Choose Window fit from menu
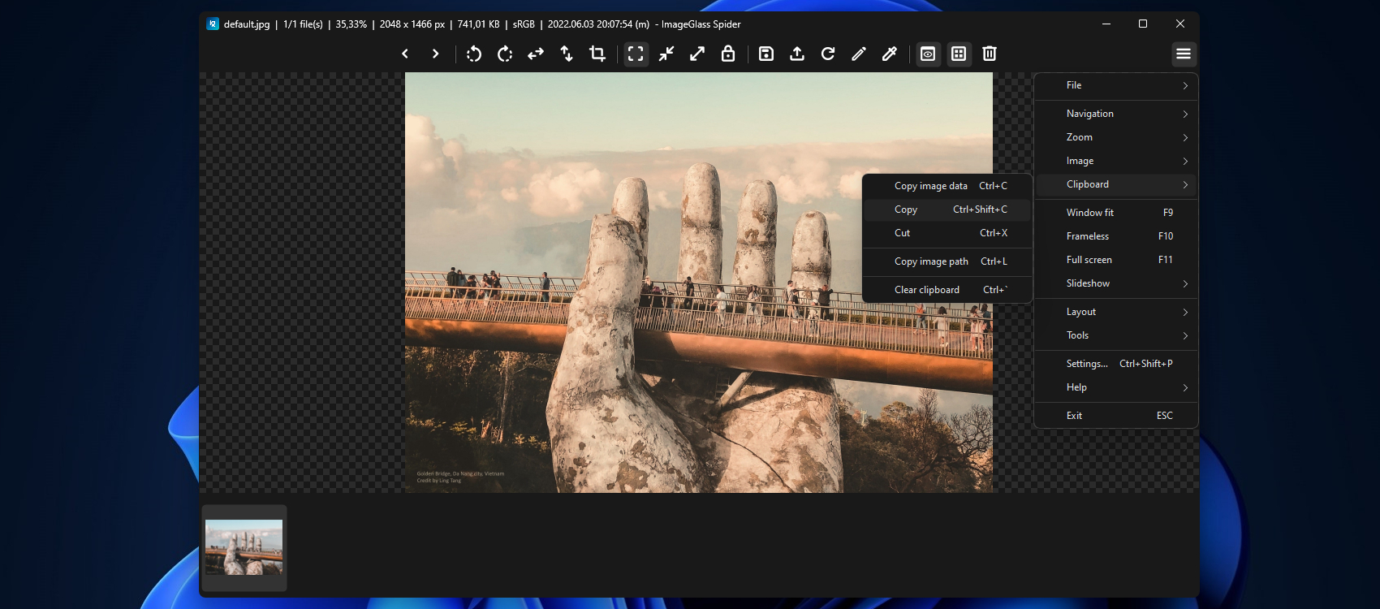 pos(1116,213)
